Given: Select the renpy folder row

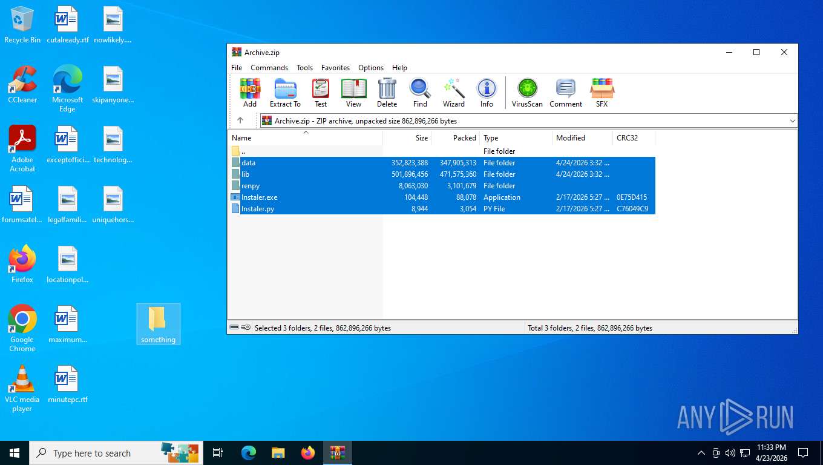Looking at the screenshot, I should coord(442,186).
